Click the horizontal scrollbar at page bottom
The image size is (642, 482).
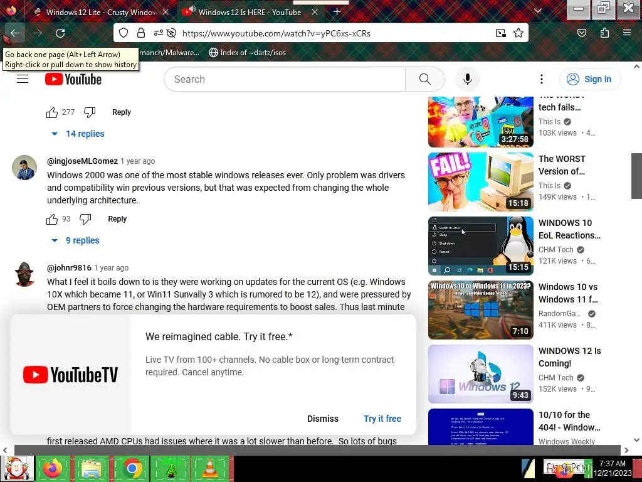pos(317,450)
